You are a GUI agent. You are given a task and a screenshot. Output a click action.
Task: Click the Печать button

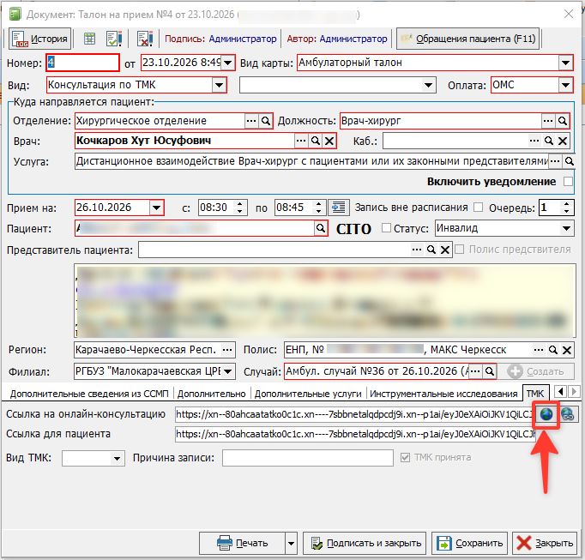tap(243, 543)
